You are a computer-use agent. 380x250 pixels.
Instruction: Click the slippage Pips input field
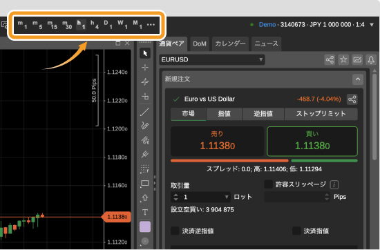click(297, 197)
